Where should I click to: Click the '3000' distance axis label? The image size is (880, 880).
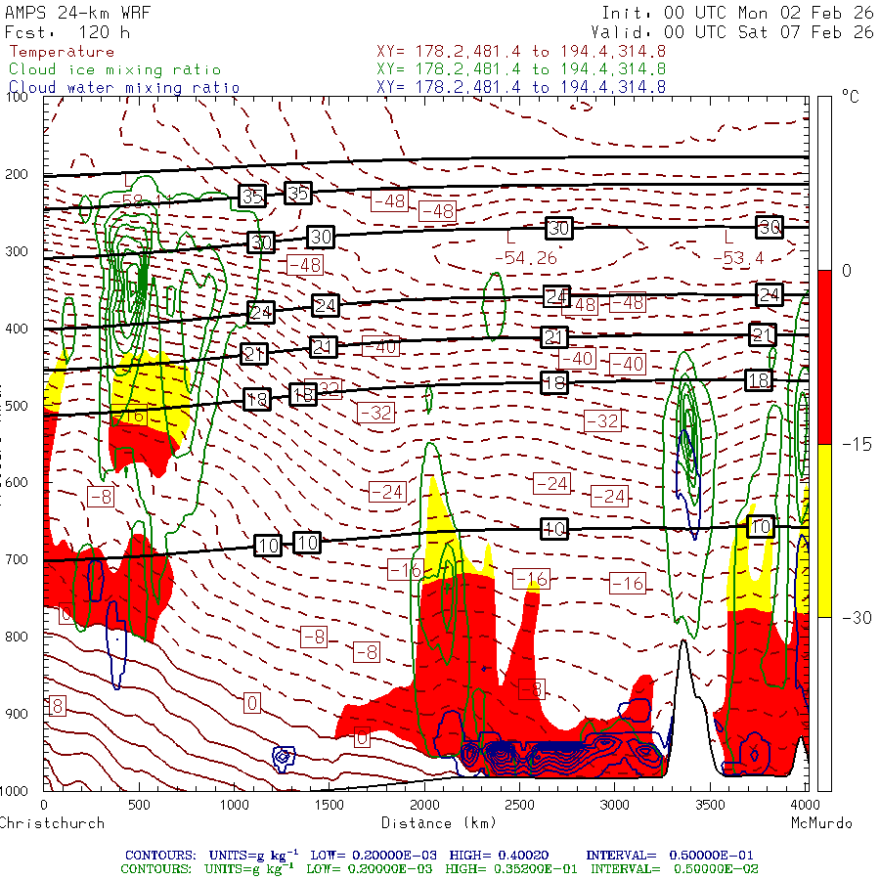point(615,805)
